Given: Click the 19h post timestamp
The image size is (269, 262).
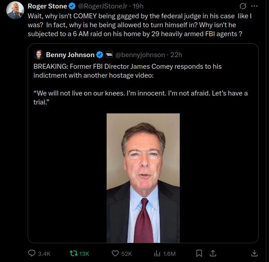Looking at the screenshot, I should click(138, 6).
